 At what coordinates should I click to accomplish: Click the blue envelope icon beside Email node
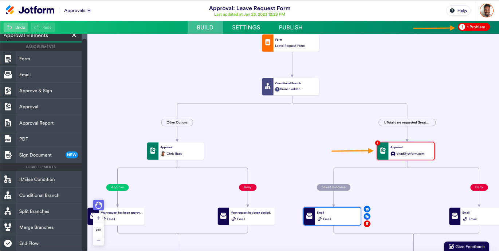(367, 209)
